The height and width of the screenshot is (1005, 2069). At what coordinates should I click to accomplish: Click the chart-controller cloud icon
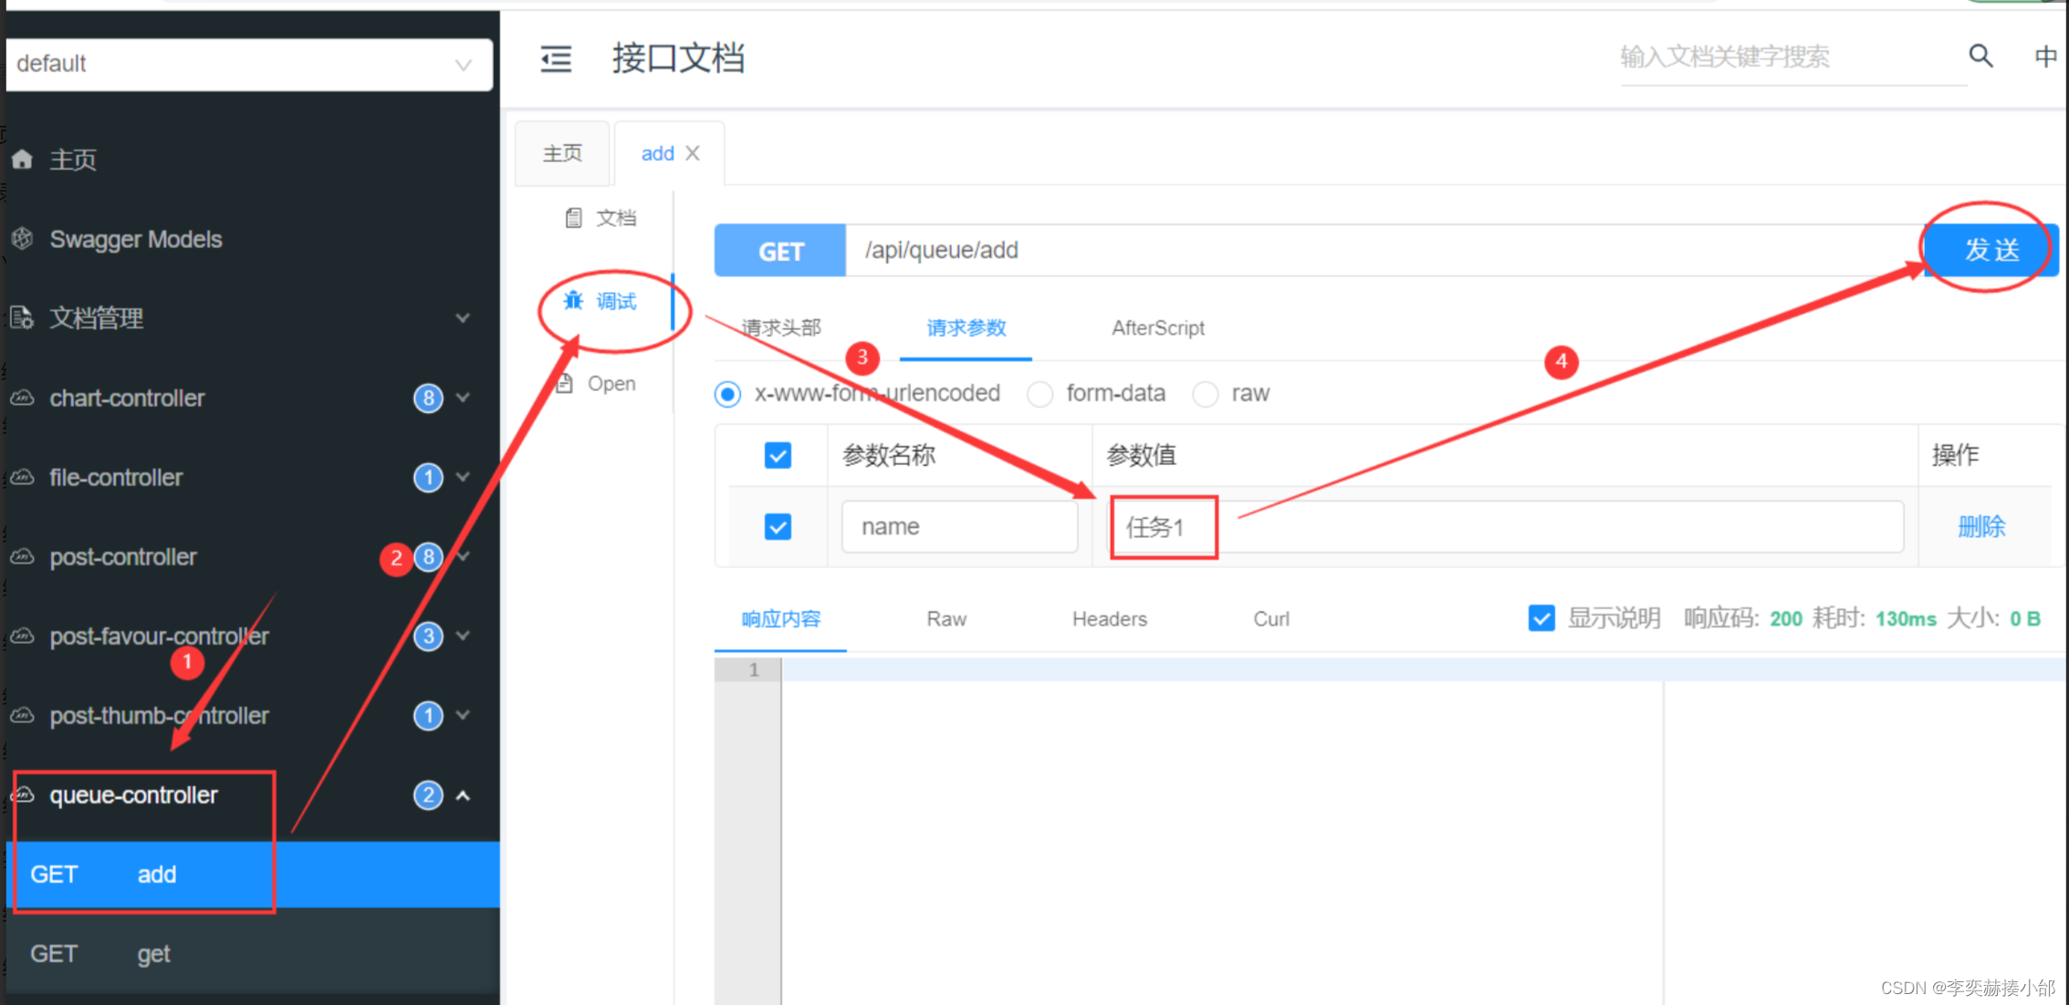click(22, 398)
